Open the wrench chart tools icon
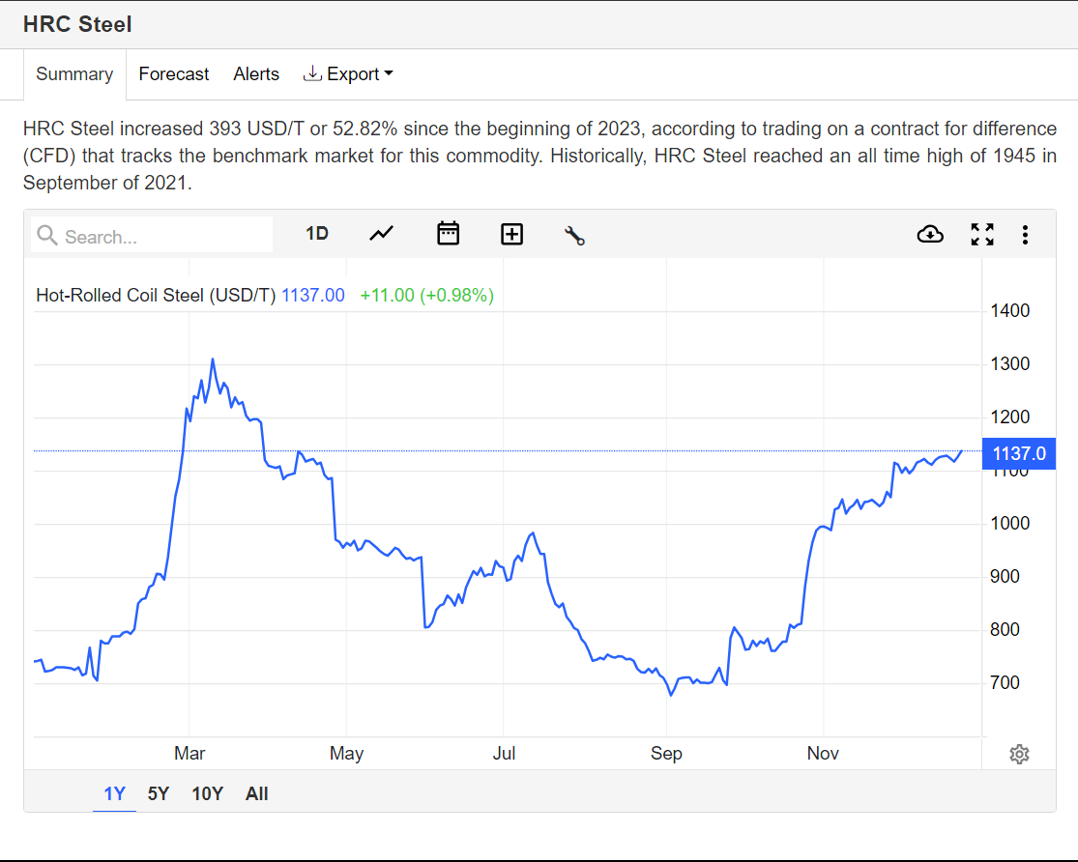 pyautogui.click(x=574, y=235)
